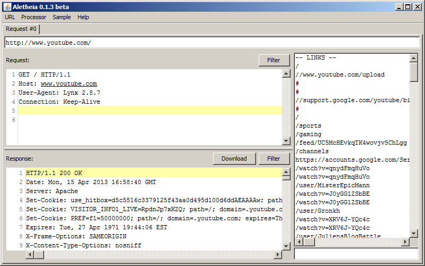The height and width of the screenshot is (266, 425).
Task: Click the 'User-Agent: Lynx 2.8.7' line
Action: (x=59, y=93)
